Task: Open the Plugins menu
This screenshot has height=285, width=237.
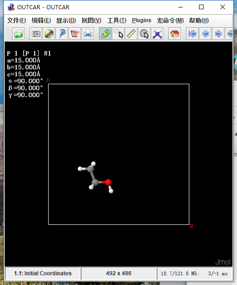Action: 142,20
